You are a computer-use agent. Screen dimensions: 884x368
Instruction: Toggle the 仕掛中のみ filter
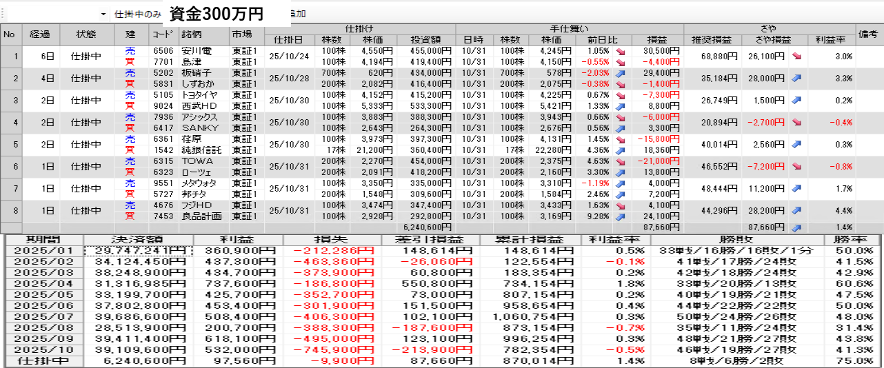pyautogui.click(x=137, y=14)
